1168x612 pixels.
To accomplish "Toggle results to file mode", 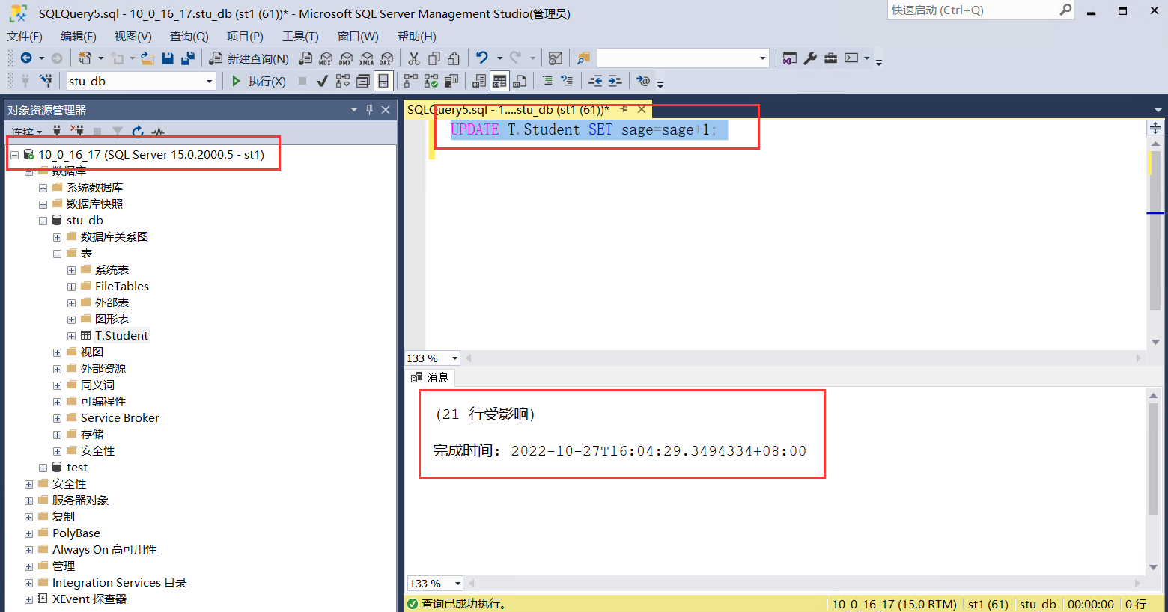I will [x=520, y=81].
